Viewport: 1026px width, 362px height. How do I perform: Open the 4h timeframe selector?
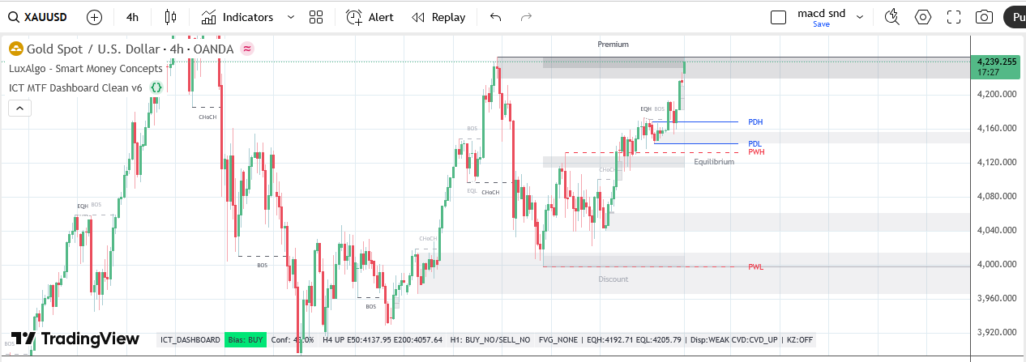[132, 17]
